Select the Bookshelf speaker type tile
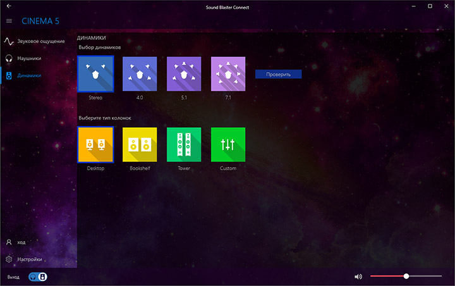The image size is (455, 286). pos(140,144)
